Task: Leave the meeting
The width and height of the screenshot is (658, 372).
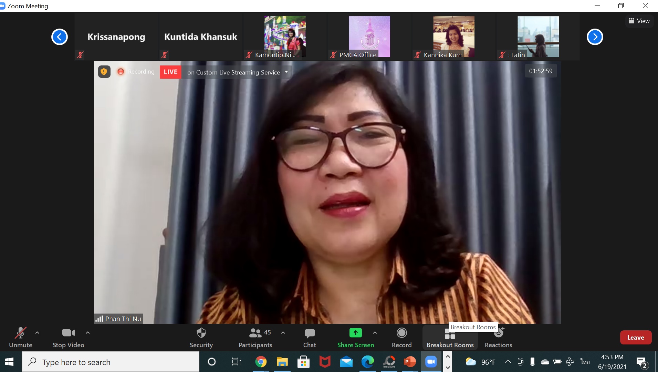Action: click(636, 338)
